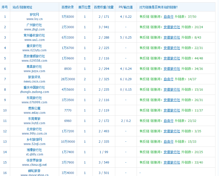Open the xt.qhlly.com address link
The width and height of the screenshot is (220, 176).
34,154
